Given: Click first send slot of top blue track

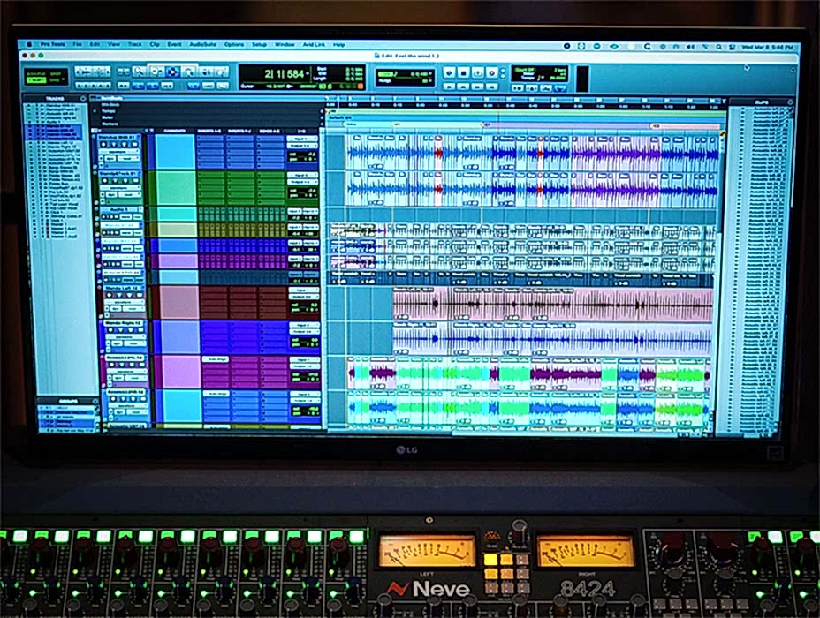Looking at the screenshot, I should (x=270, y=139).
